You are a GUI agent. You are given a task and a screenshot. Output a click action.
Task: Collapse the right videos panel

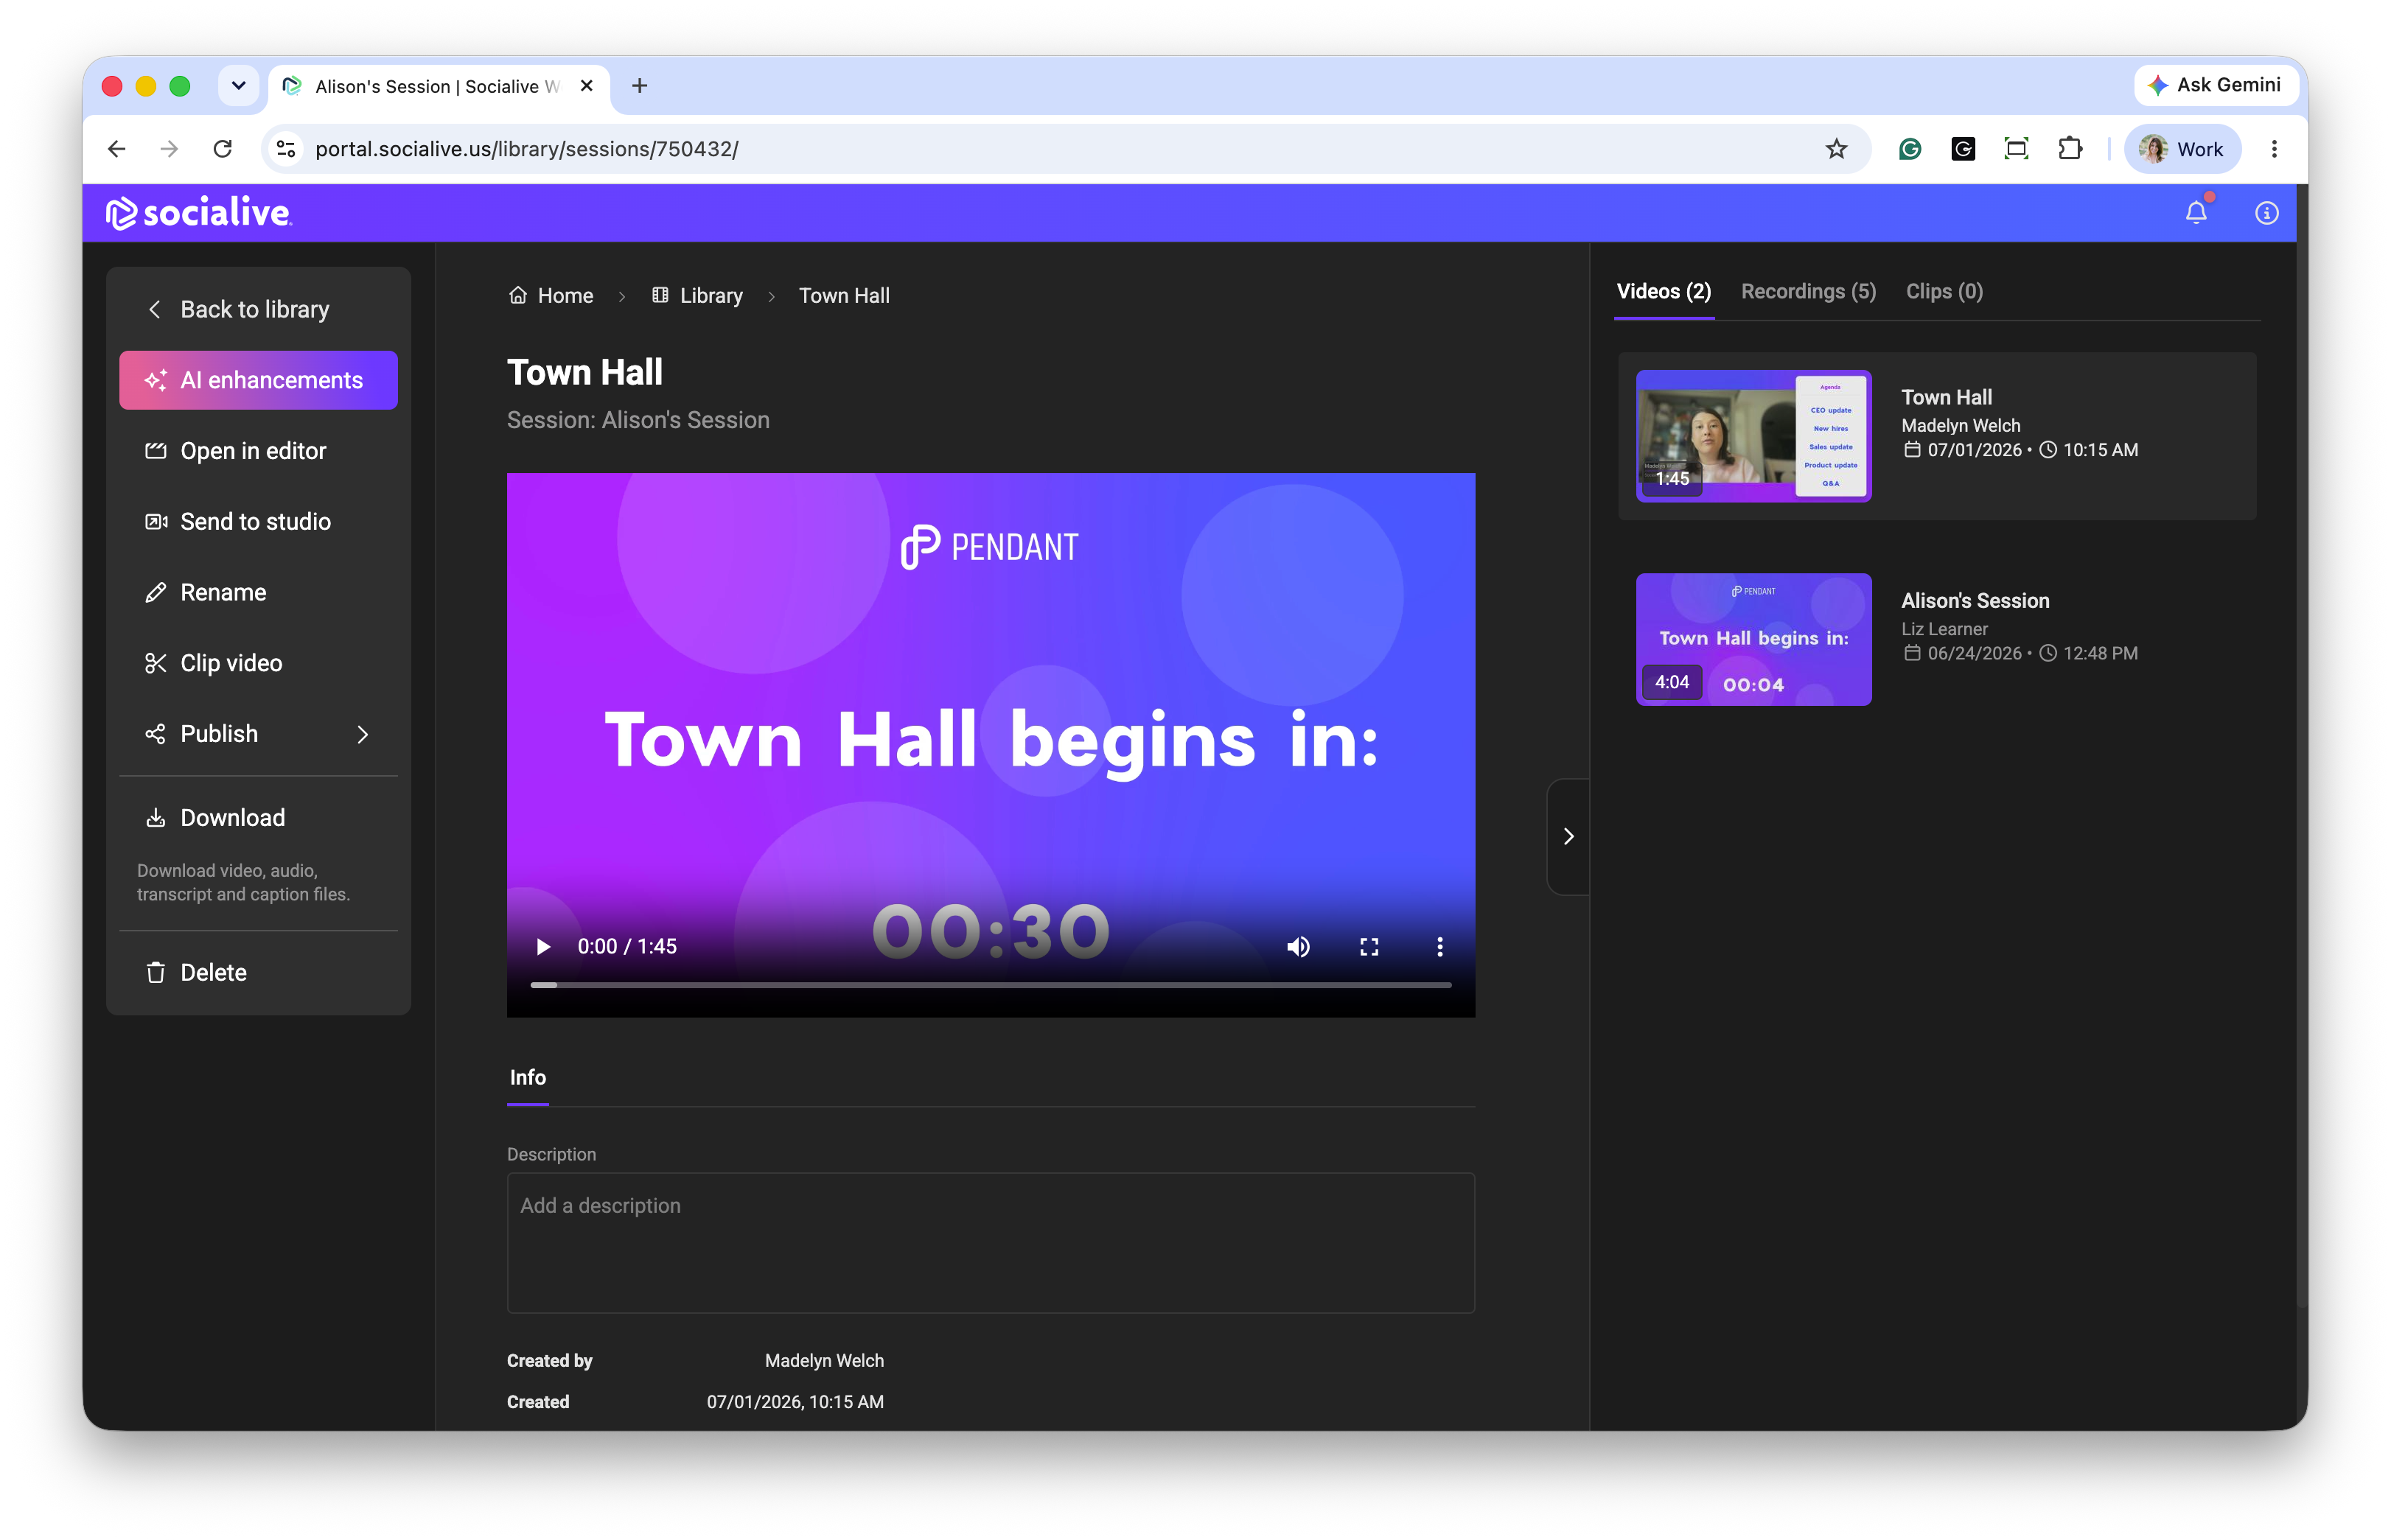pos(1568,836)
